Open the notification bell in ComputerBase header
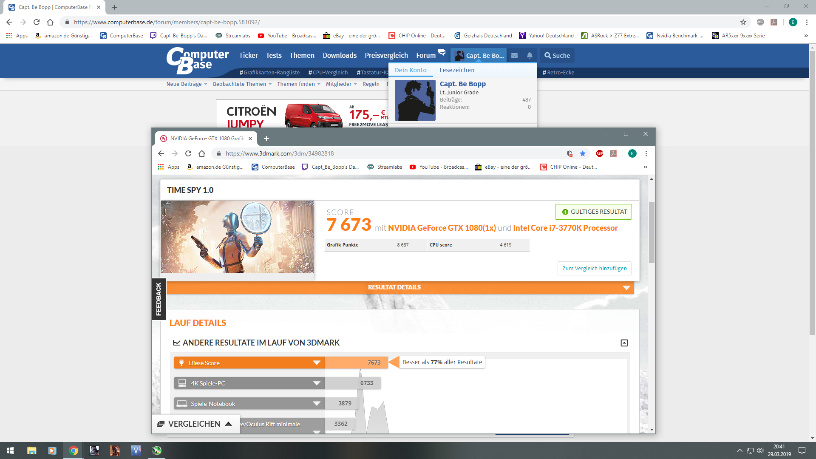Screen dimensions: 816x459 530,56
